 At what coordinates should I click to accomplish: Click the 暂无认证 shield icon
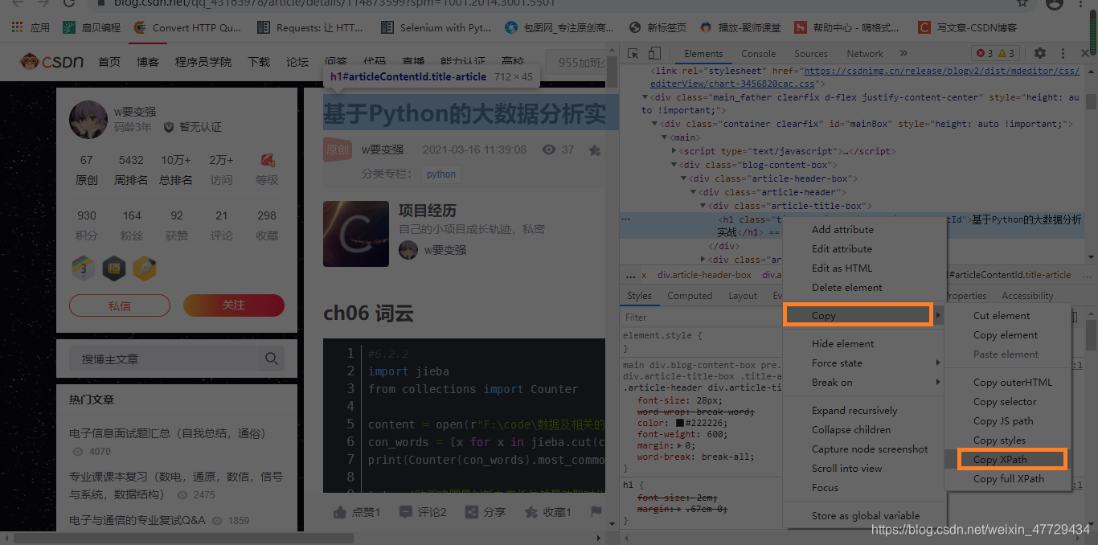[169, 127]
